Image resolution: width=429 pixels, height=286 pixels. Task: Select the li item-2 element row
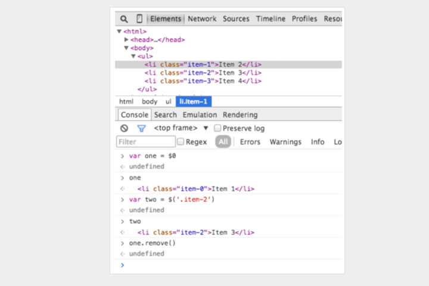tap(203, 73)
